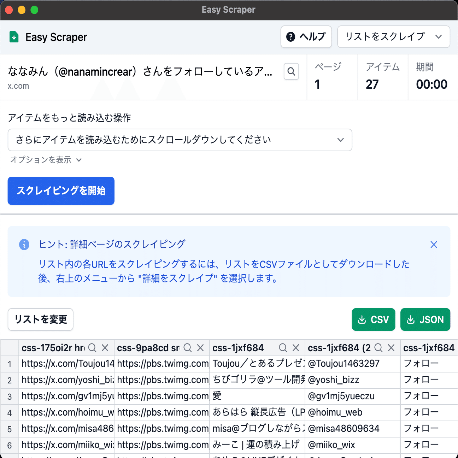The image size is (458, 458).
Task: Inspect css-175oi2r column with its magnifier icon
Action: click(x=92, y=348)
